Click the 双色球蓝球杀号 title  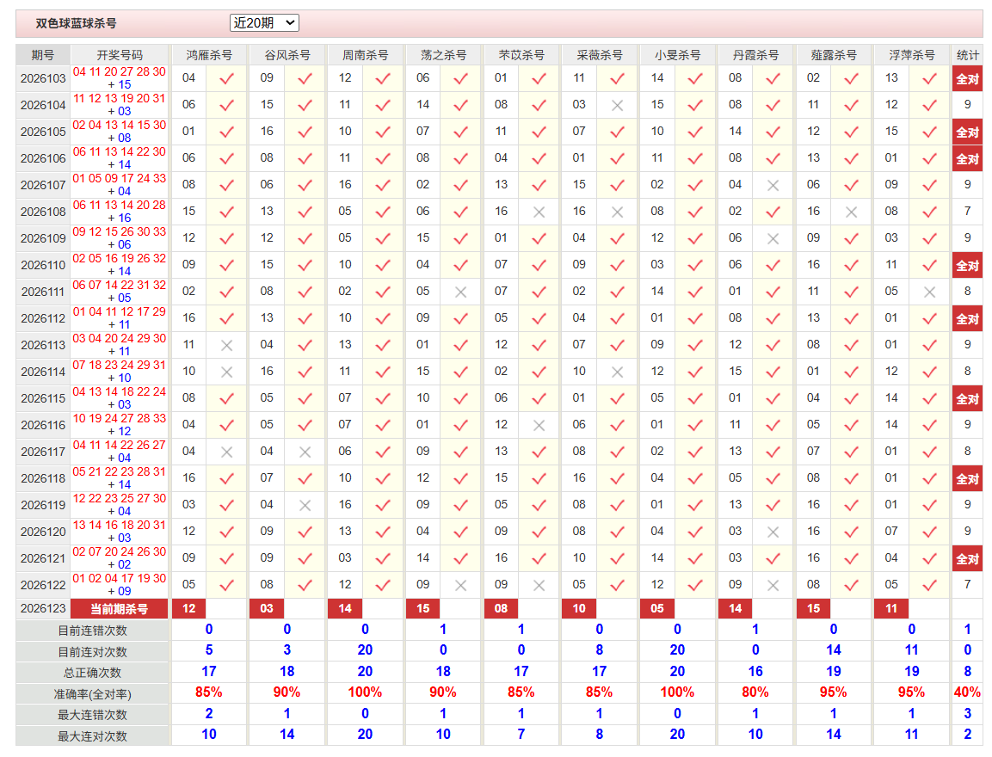click(x=76, y=23)
